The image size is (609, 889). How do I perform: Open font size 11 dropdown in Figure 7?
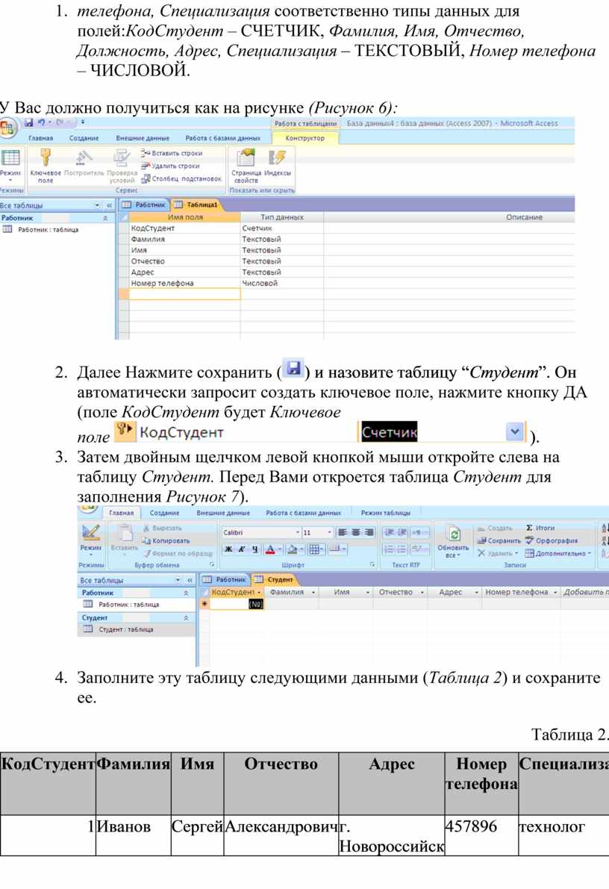(329, 532)
